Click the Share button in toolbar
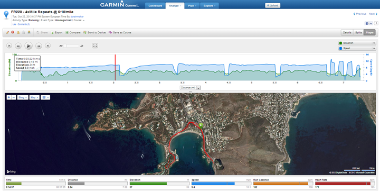The image size is (380, 192). pos(42,32)
